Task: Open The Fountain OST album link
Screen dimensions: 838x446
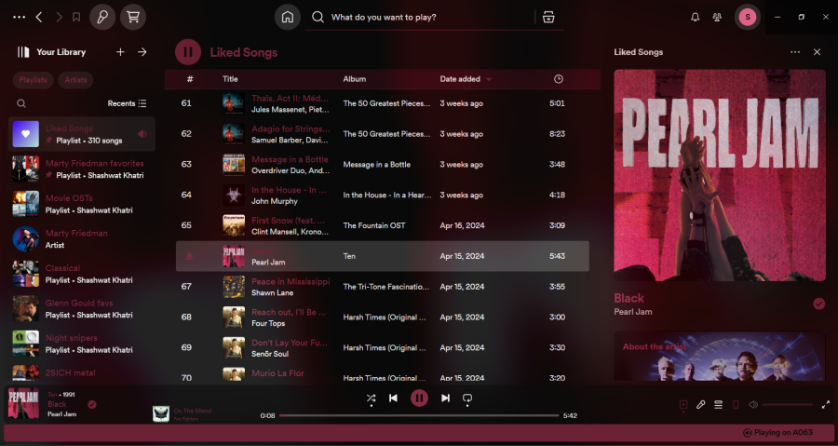Action: 374,225
